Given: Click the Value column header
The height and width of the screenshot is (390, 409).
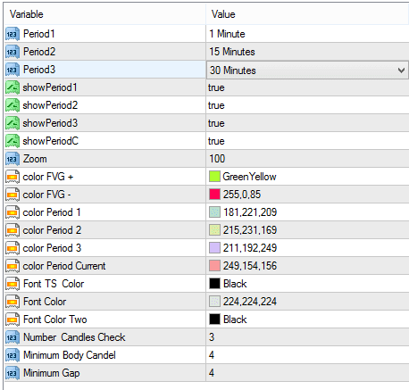Looking at the screenshot, I should [307, 14].
